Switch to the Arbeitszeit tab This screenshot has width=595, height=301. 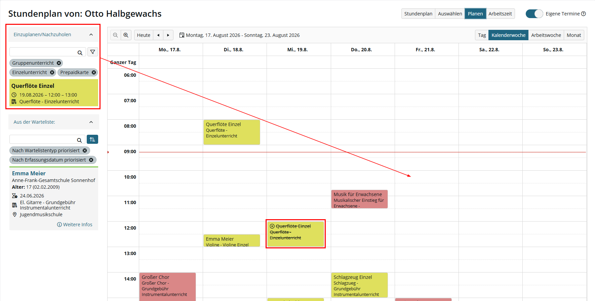coord(500,14)
